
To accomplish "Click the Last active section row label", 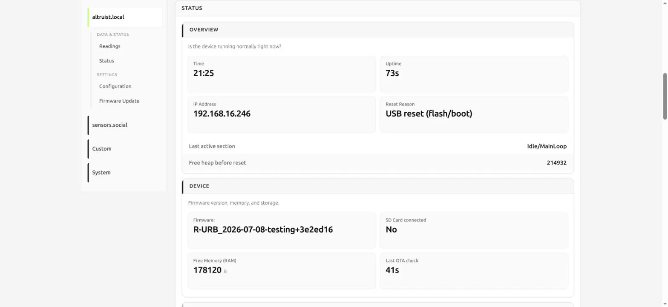I will click(x=212, y=146).
